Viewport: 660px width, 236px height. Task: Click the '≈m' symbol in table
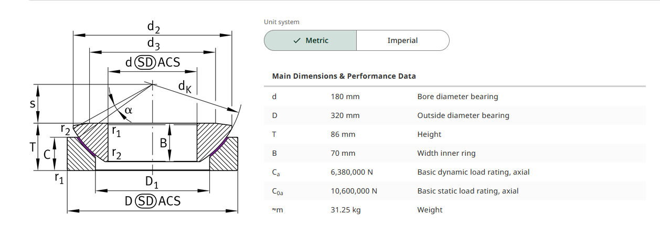point(276,210)
